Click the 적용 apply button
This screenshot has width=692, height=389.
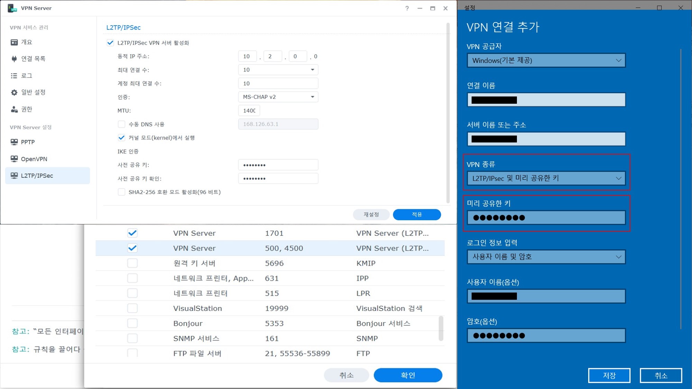[417, 214]
